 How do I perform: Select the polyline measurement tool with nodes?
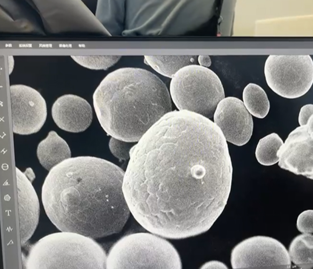[x=3, y=135]
